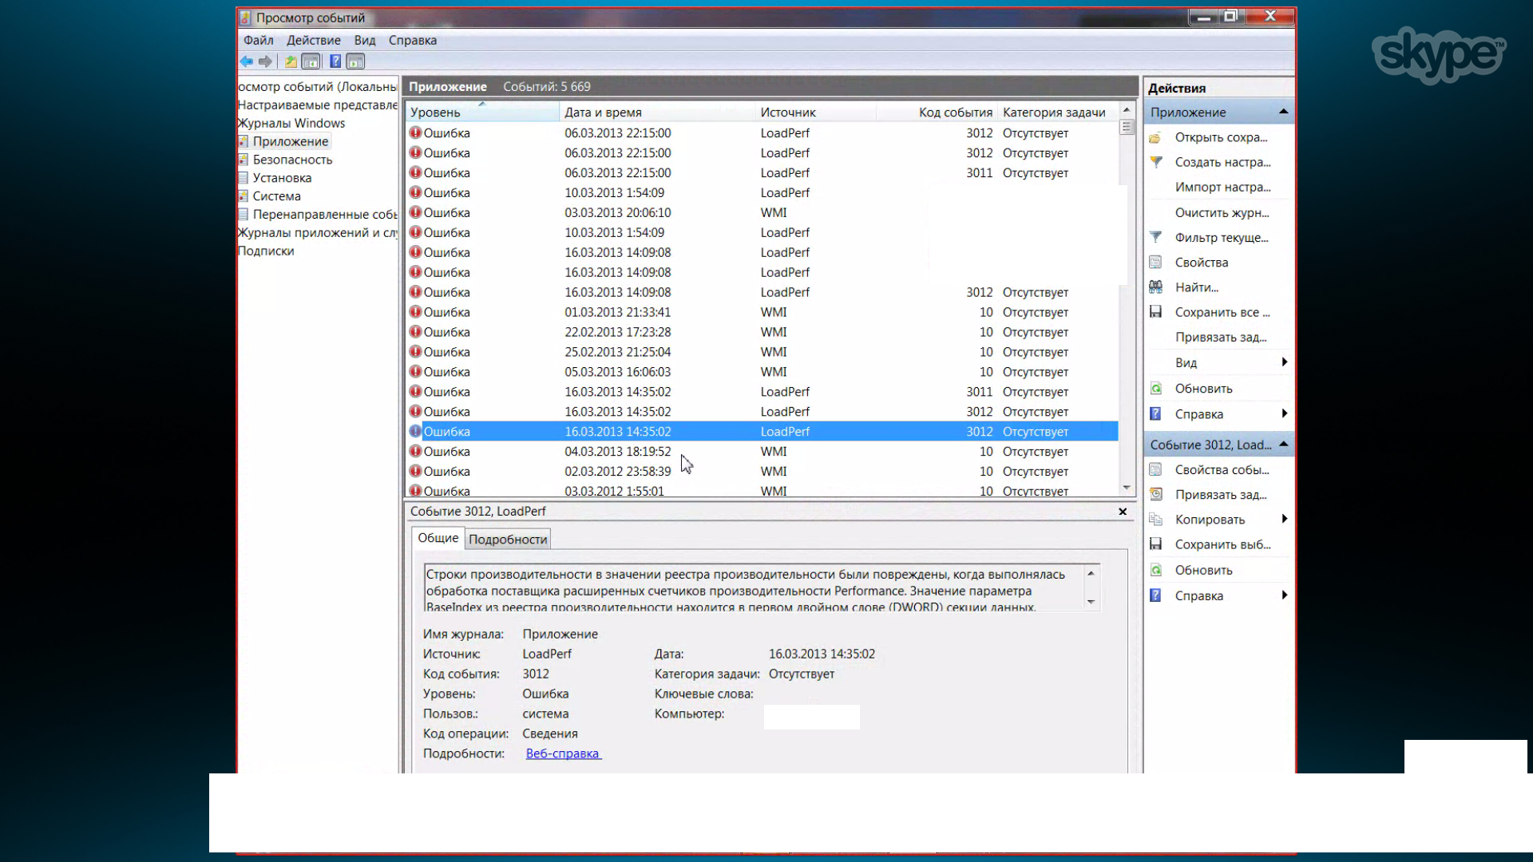Screen dimensions: 1533x862
Task: Open the Справка menu in the menu bar
Action: tap(413, 40)
